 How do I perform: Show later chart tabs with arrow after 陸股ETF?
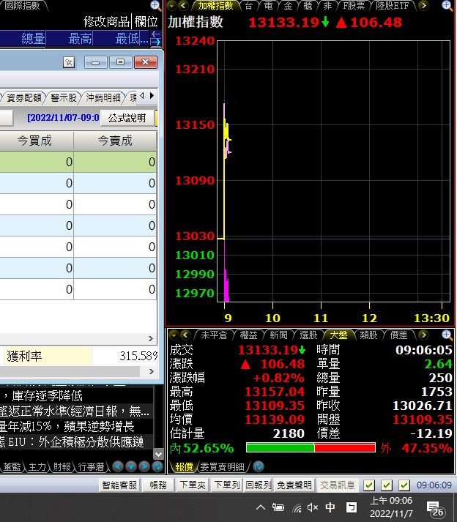point(424,5)
